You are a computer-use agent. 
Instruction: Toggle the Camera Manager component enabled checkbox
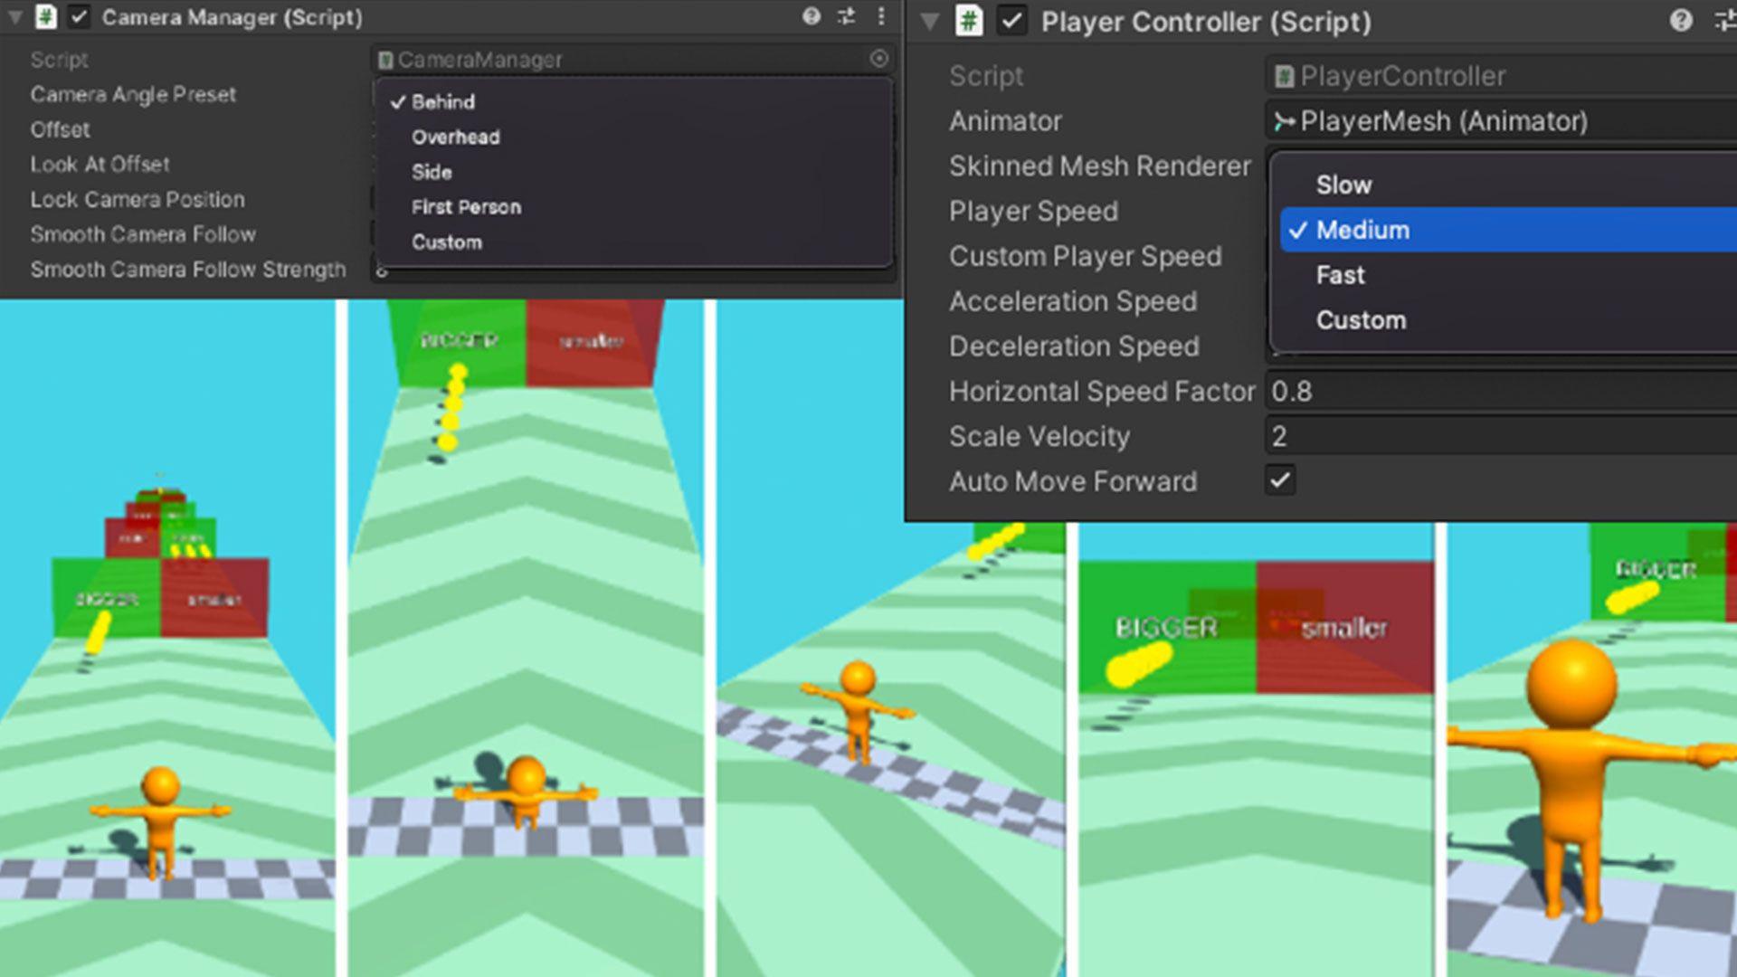coord(79,16)
